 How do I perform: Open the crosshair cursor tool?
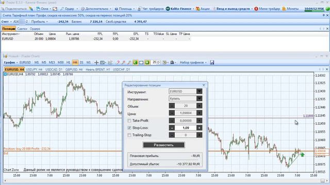tap(96, 63)
